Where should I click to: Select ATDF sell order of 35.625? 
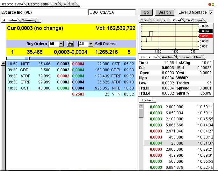pos(104,82)
